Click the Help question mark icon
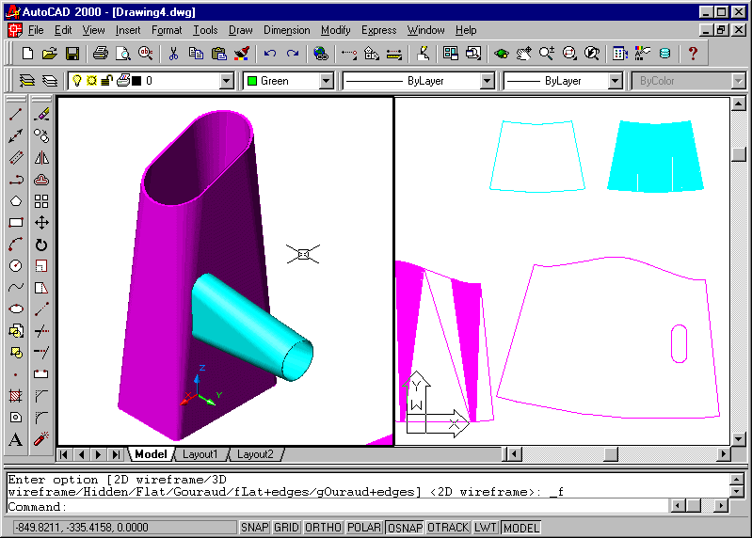752x538 pixels. point(693,54)
